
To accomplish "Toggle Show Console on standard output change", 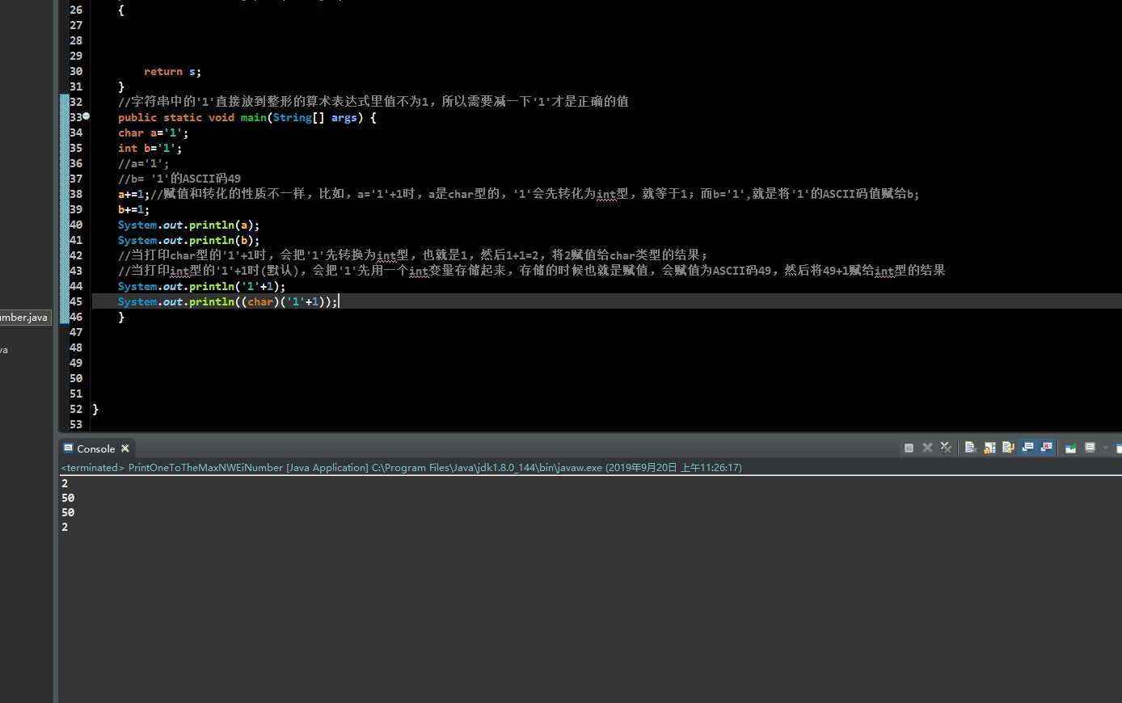I will [x=1027, y=448].
